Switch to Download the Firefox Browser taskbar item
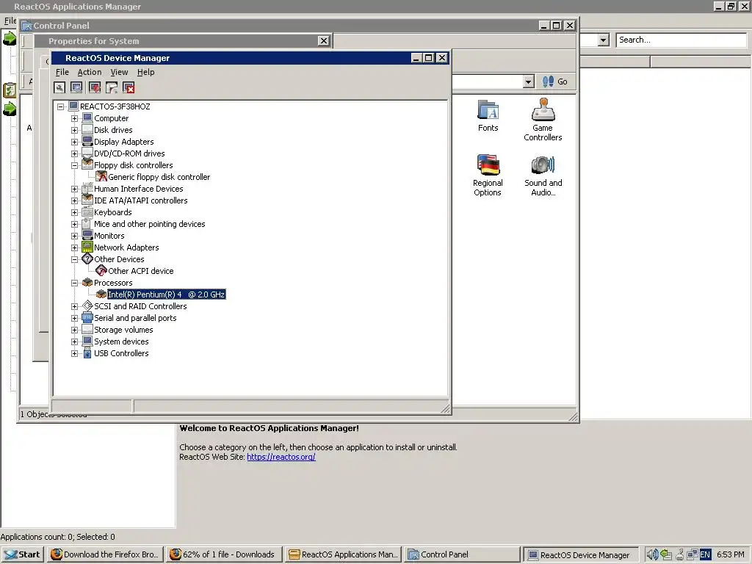The width and height of the screenshot is (752, 564). [x=106, y=554]
